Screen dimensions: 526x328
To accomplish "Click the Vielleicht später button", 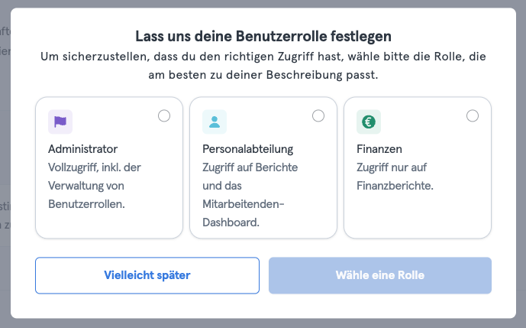I will (x=147, y=275).
